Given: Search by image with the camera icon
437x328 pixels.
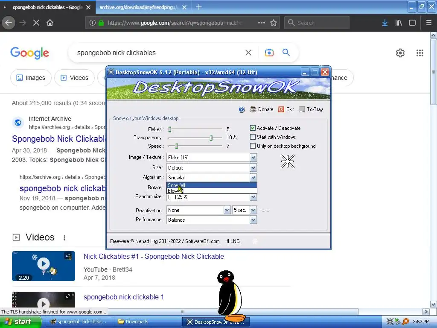Looking at the screenshot, I should click(x=269, y=53).
